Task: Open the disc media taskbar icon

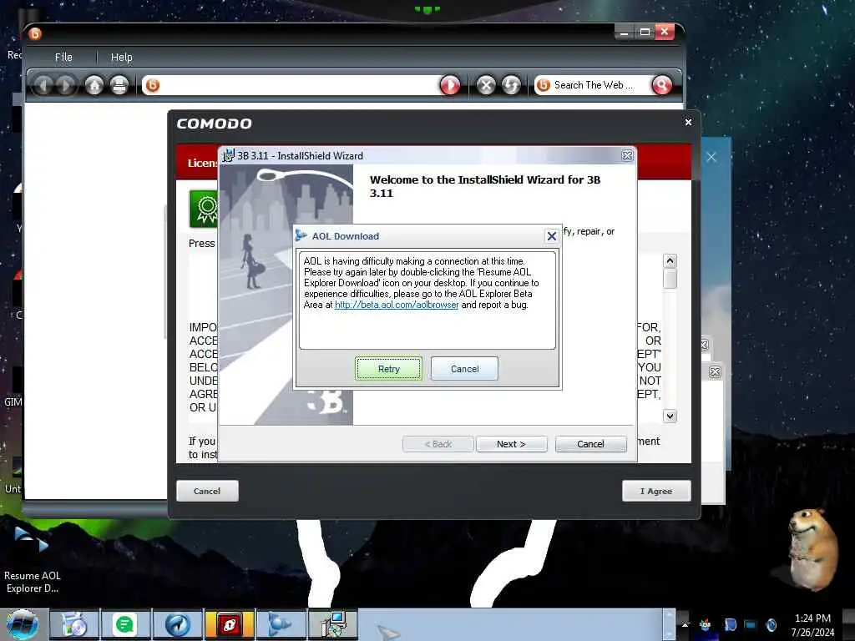Action: pos(74,624)
